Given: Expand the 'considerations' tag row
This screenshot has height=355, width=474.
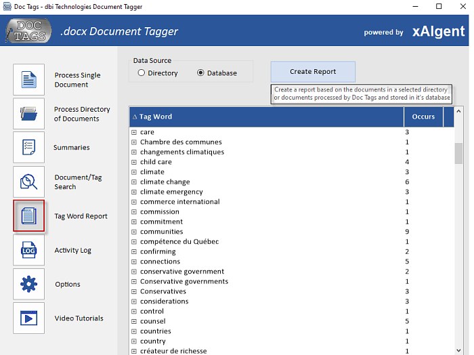Looking at the screenshot, I should 134,301.
